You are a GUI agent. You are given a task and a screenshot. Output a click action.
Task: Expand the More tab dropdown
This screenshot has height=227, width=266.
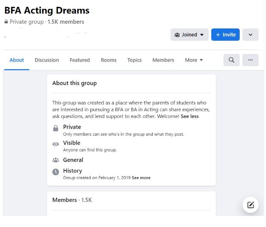194,60
